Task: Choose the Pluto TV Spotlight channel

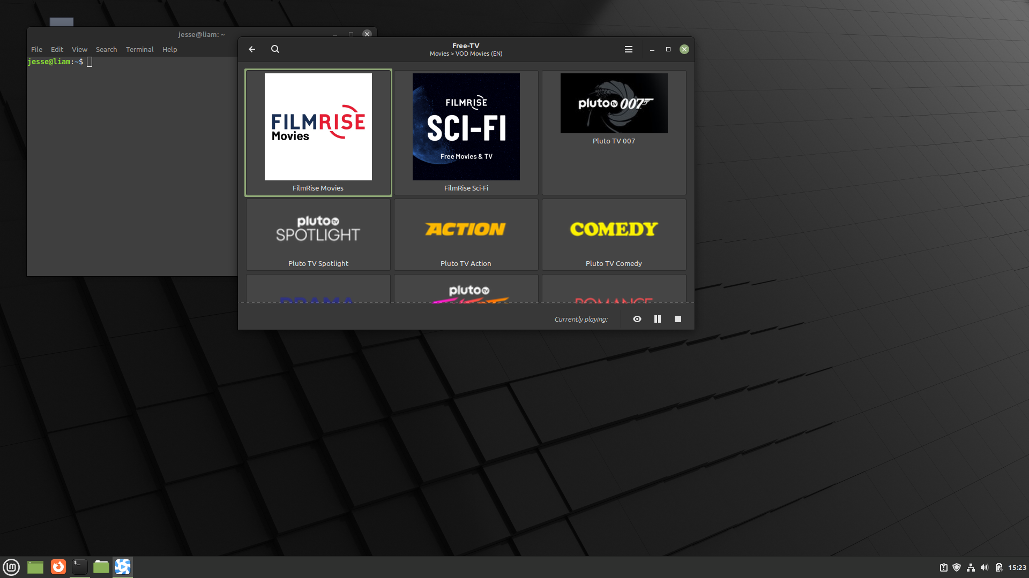Action: (318, 235)
